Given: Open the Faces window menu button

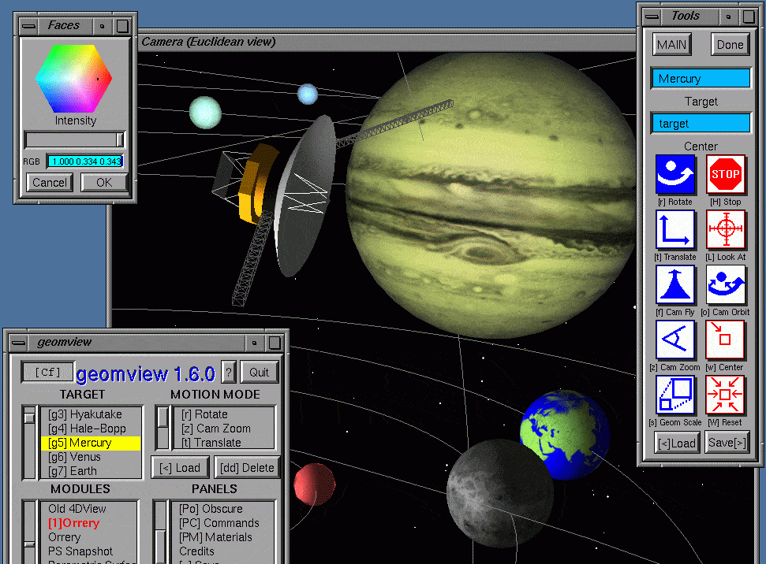Looking at the screenshot, I should 29,26.
